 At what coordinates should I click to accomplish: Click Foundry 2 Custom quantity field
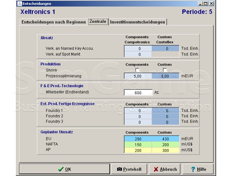[x=165, y=116]
